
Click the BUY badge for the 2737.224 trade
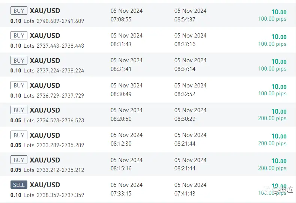point(19,60)
